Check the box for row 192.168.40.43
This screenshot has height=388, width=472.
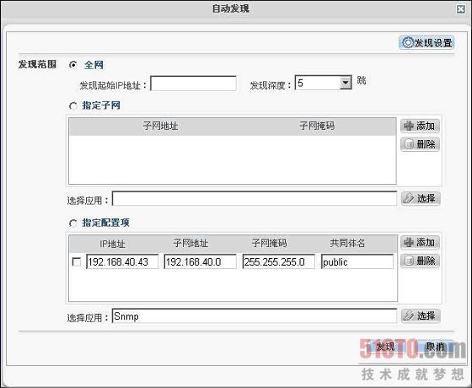(x=77, y=261)
